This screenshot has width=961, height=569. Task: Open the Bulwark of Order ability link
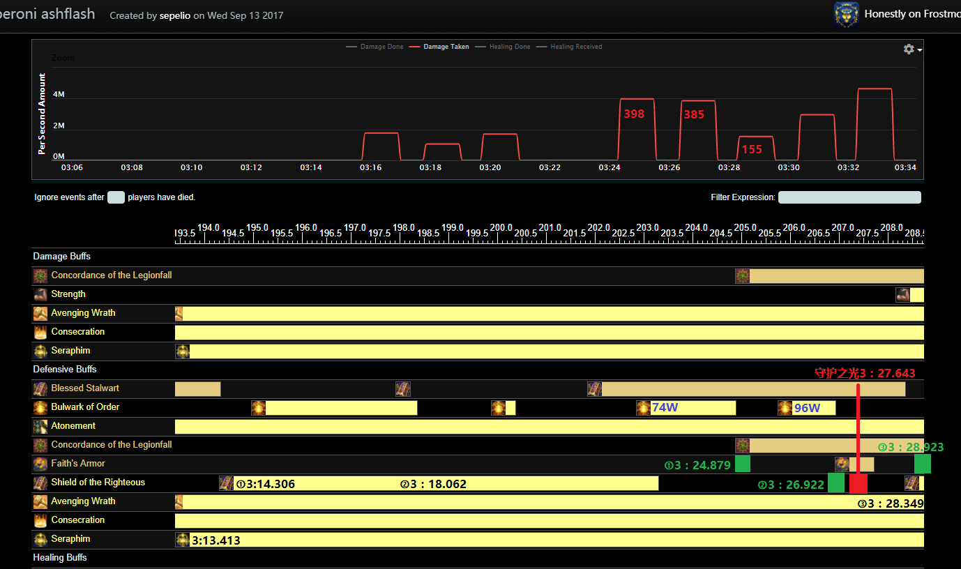click(86, 407)
